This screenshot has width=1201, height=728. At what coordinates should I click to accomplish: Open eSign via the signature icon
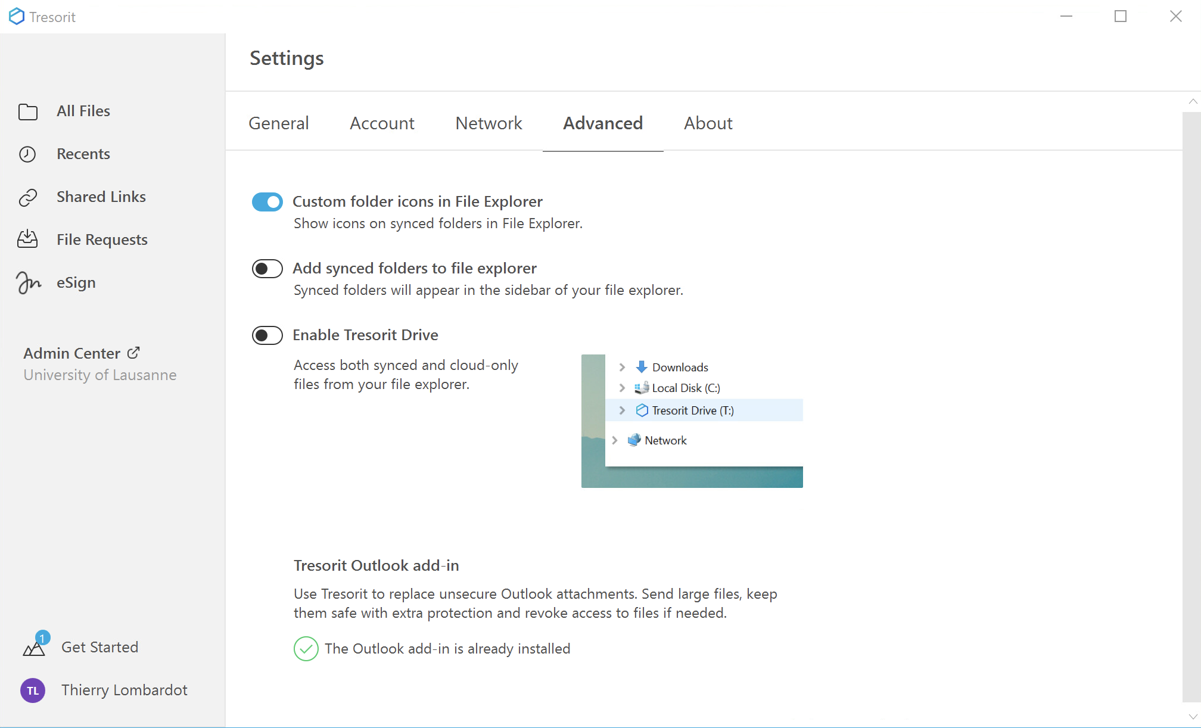[28, 282]
